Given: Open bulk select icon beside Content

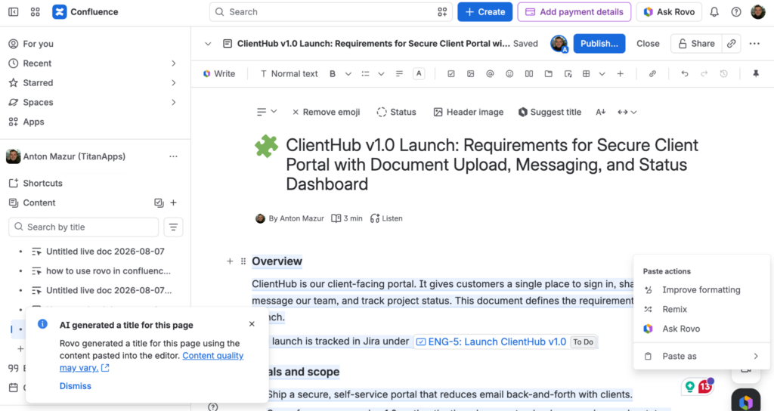Looking at the screenshot, I should click(x=159, y=202).
